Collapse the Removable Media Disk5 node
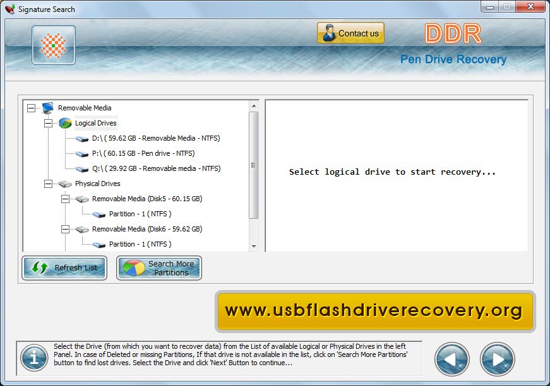Screen dimensions: 550x386 point(65,199)
